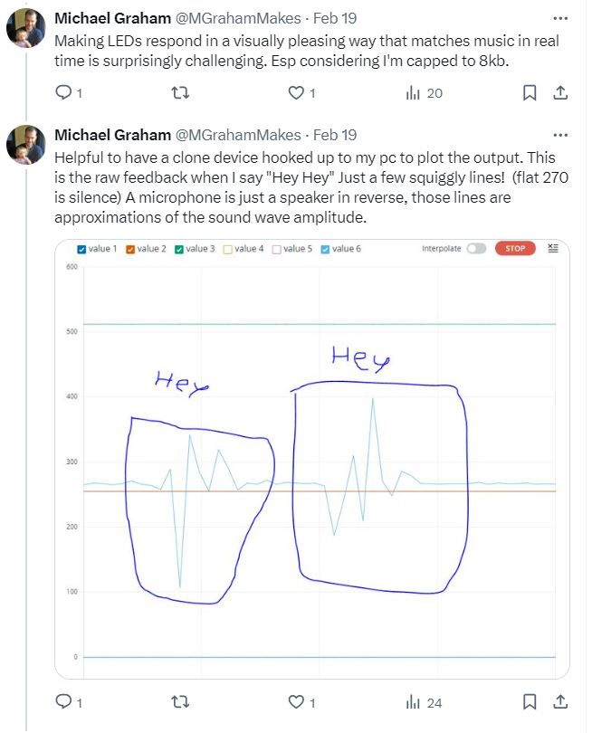Share the "Hey Hey" plot tweet
The height and width of the screenshot is (733, 592).
click(x=560, y=701)
